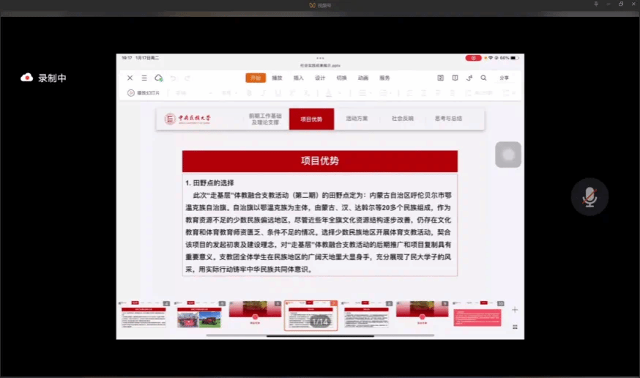Select slide thumbnail number 10

pos(477,315)
